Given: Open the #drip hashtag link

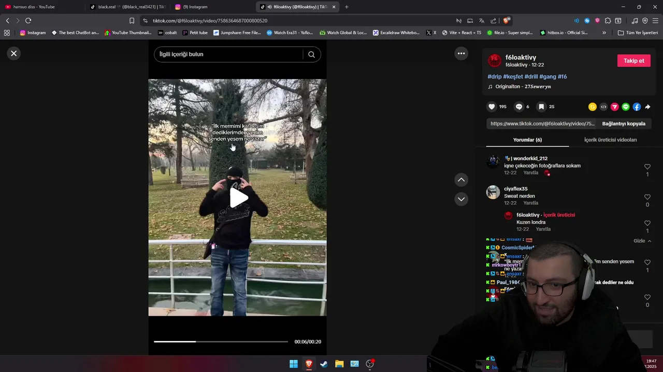Looking at the screenshot, I should 494,76.
